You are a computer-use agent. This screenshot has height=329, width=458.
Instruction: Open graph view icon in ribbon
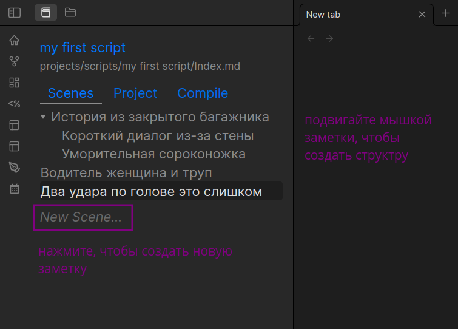(x=15, y=61)
